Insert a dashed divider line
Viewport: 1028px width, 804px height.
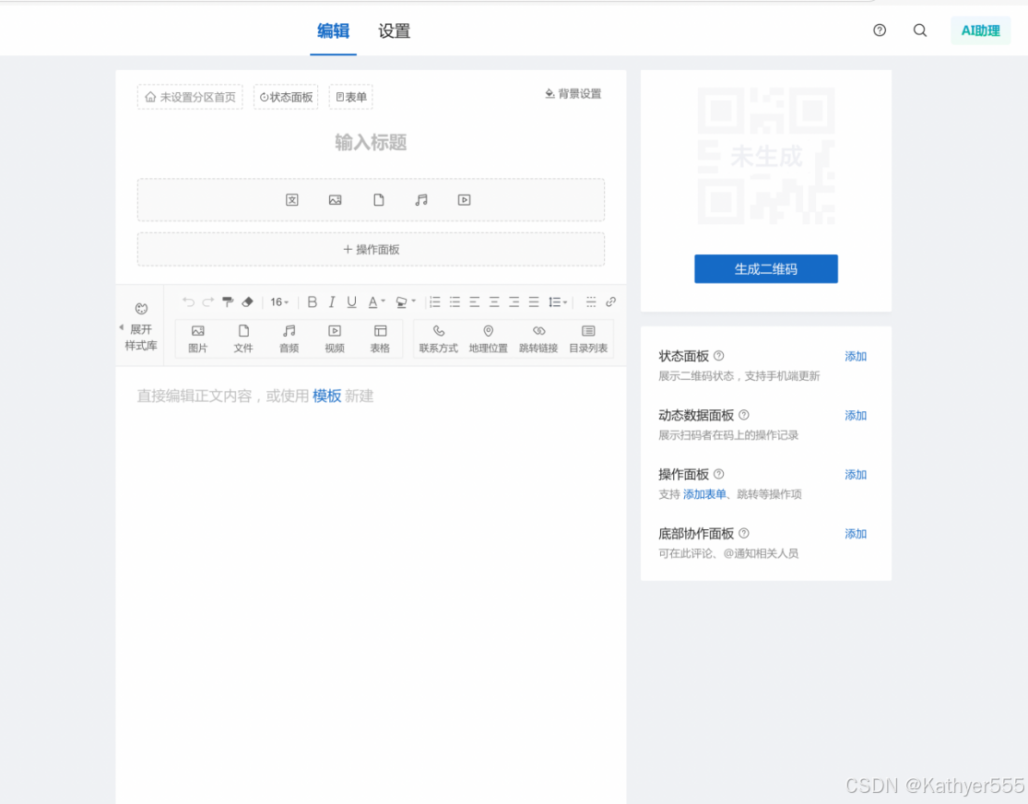click(x=591, y=301)
